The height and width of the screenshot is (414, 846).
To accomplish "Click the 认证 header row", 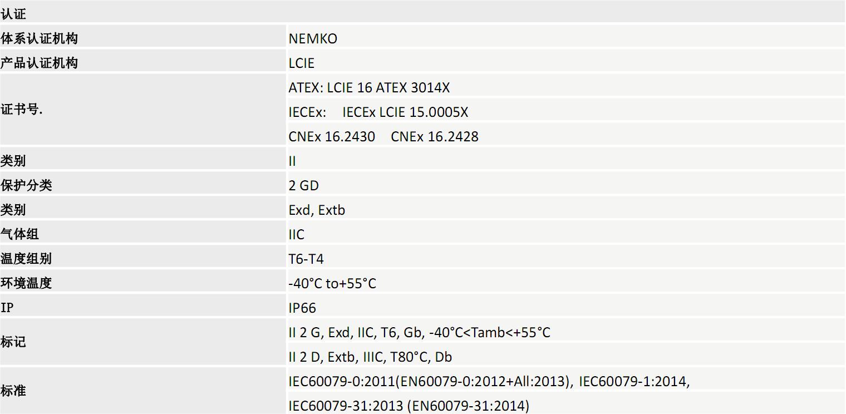I will 13,13.
